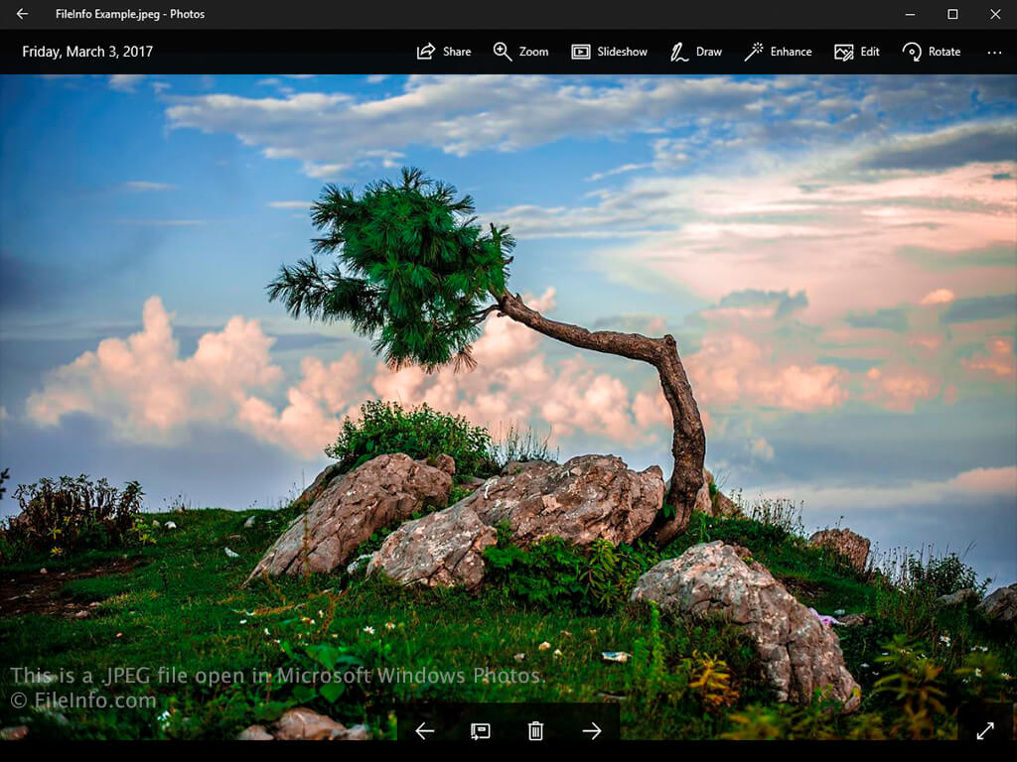Expand the three-dot See more menu

click(994, 52)
